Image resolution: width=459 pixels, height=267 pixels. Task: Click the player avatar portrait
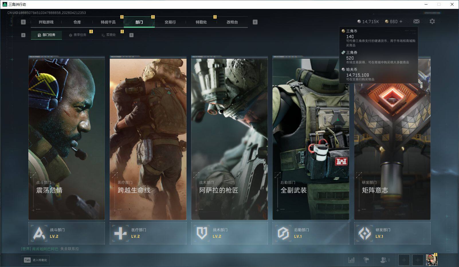431,260
